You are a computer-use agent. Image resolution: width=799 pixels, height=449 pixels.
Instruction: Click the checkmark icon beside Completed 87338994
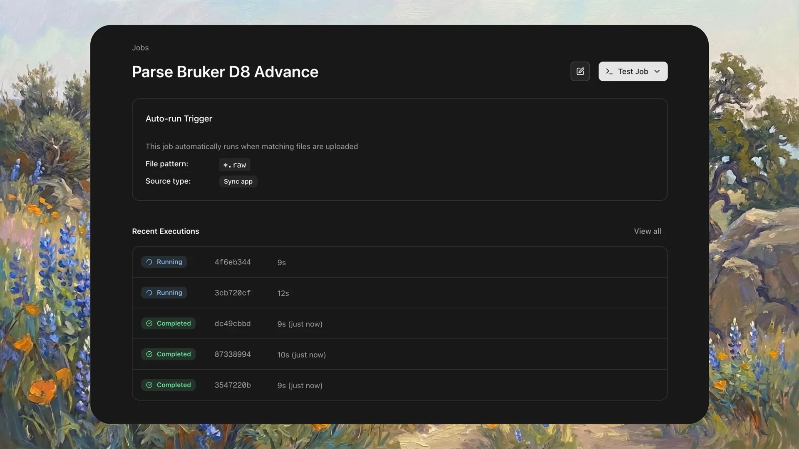(x=149, y=354)
